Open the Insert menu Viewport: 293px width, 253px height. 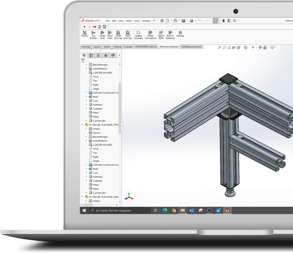[x=128, y=21]
